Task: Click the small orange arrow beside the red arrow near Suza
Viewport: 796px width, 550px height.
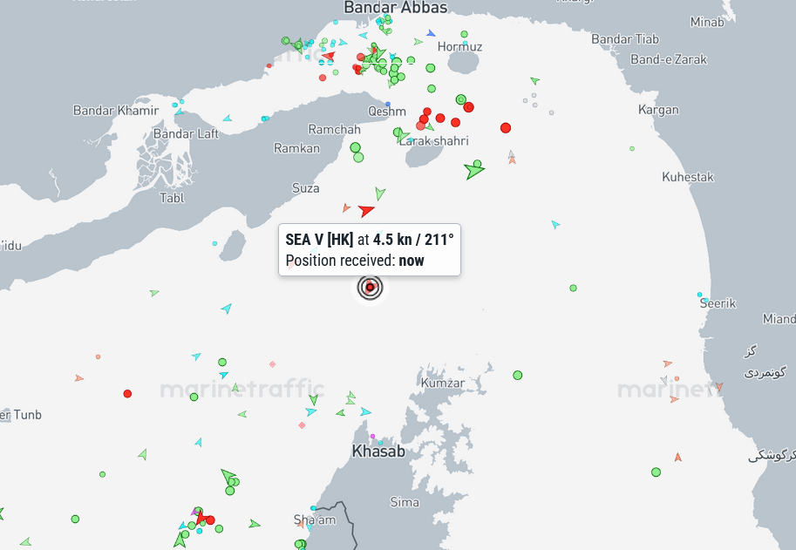Action: pyautogui.click(x=346, y=207)
